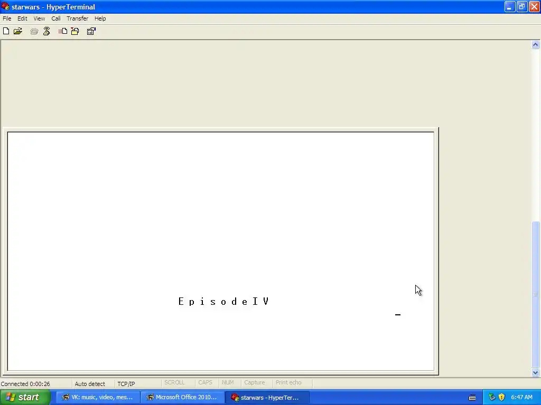Image resolution: width=541 pixels, height=405 pixels.
Task: Close the HyperTerminal window
Action: [x=535, y=6]
